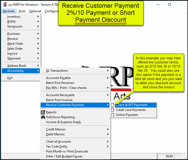
Task: Maximize the pc/MRP window
Action: (170, 5)
